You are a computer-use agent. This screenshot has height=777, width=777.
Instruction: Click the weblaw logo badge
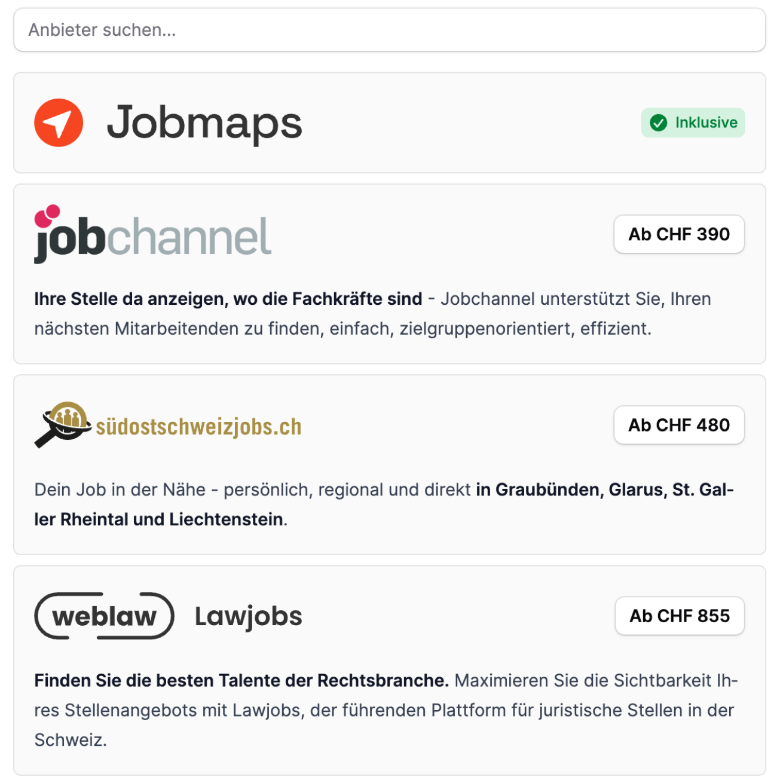[104, 616]
